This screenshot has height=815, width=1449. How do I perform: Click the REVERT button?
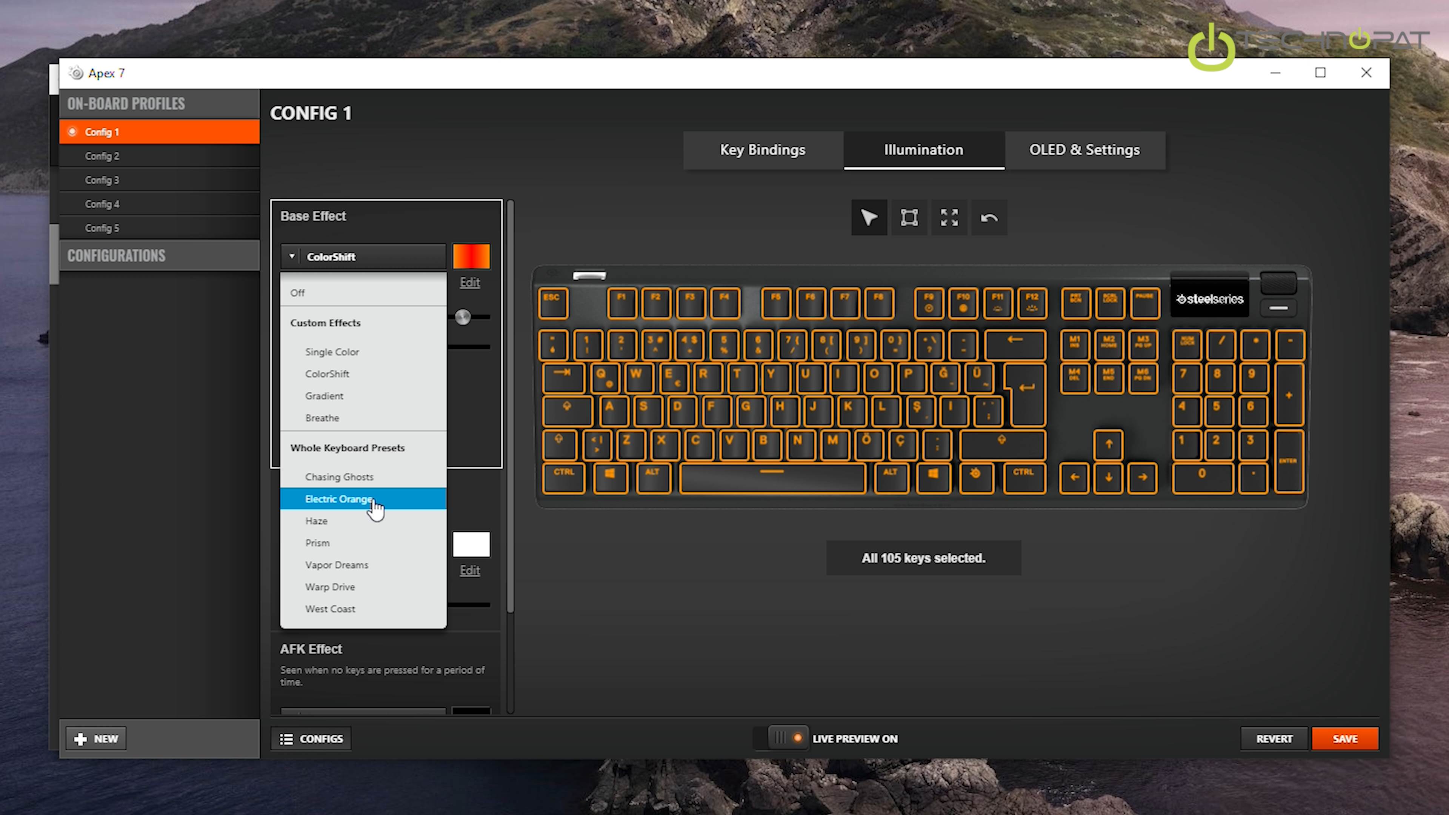[1274, 738]
